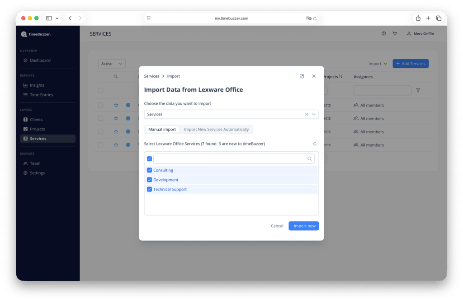Viewport: 463px width, 302px height.
Task: Toggle the select-all services checkbox
Action: coord(149,158)
